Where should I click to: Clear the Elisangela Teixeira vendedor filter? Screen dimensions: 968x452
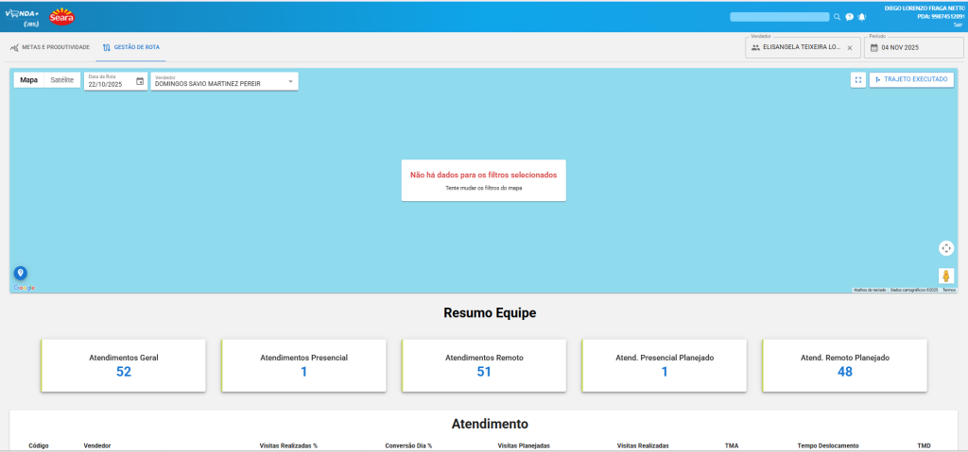coord(849,47)
